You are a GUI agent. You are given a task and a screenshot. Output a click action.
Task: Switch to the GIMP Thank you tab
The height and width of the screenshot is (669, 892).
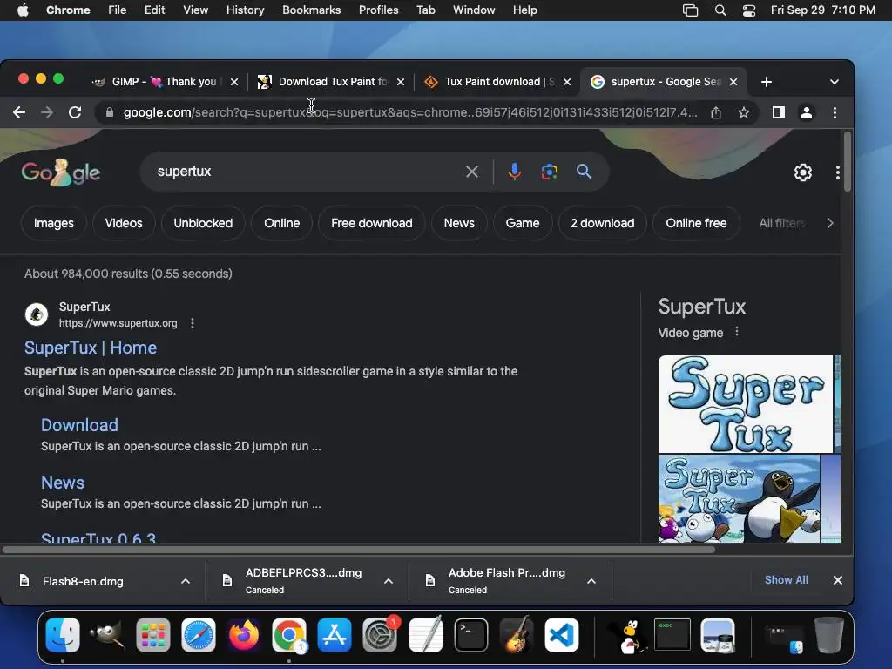pos(165,82)
